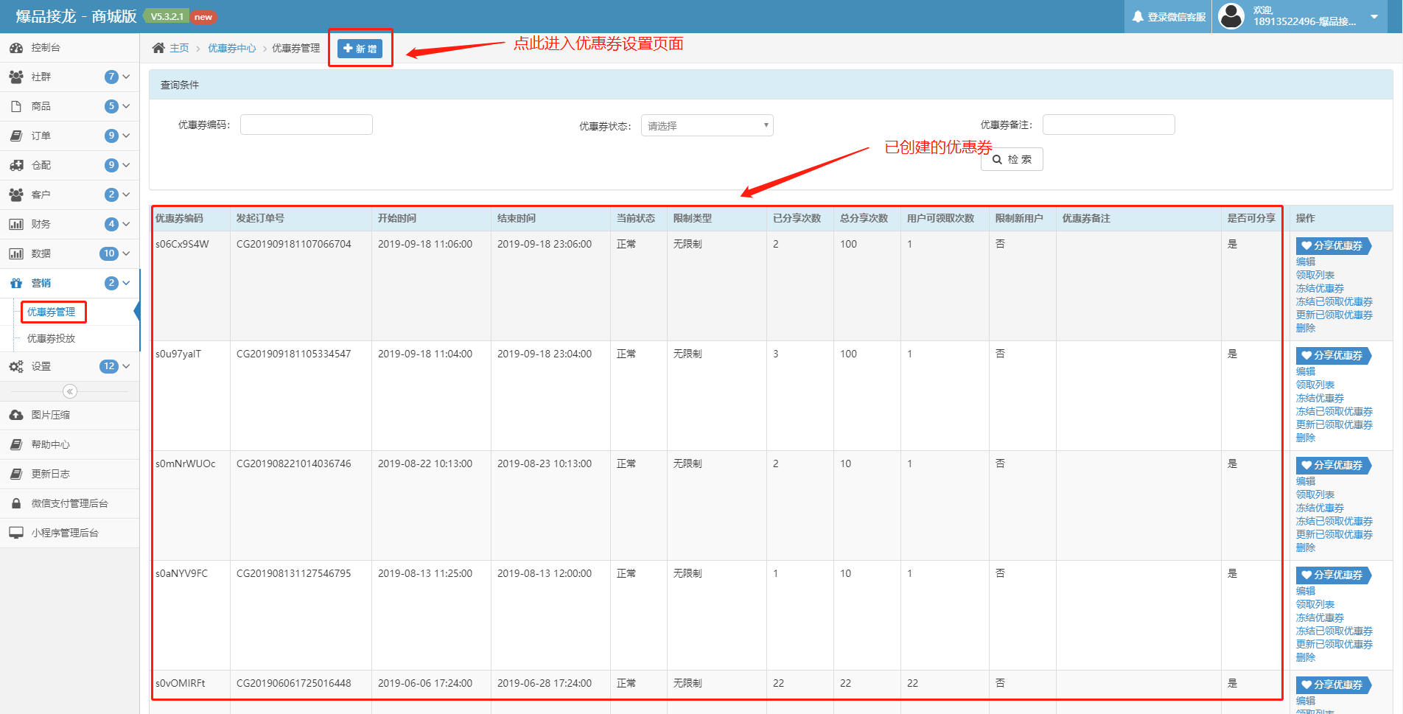
Task: Share coupon s0vOMIRFt via 分享优惠券
Action: (1332, 685)
